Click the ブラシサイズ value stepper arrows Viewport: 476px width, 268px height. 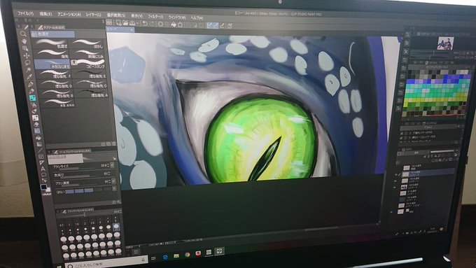click(108, 166)
